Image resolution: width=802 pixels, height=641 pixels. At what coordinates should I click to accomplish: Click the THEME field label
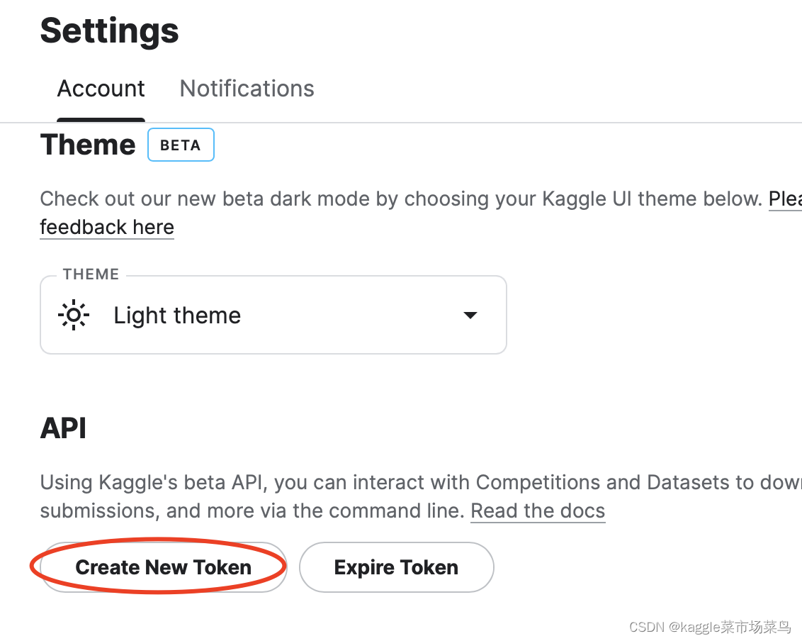(91, 274)
